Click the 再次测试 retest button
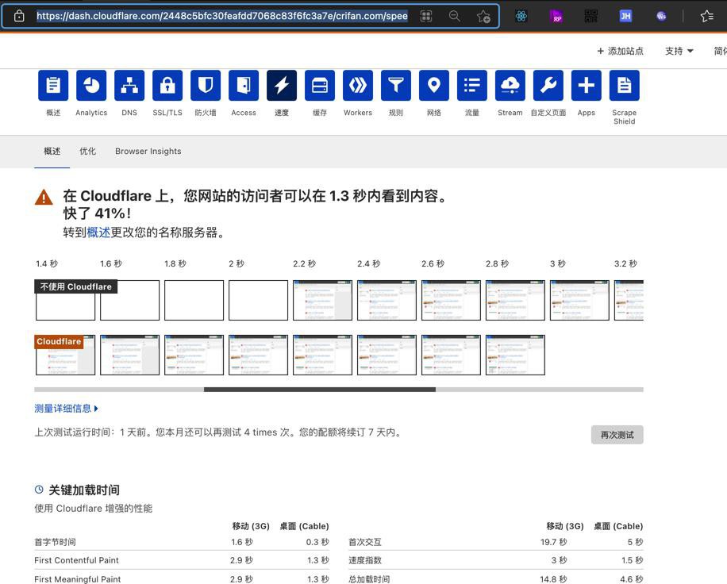The width and height of the screenshot is (727, 584). 617,435
